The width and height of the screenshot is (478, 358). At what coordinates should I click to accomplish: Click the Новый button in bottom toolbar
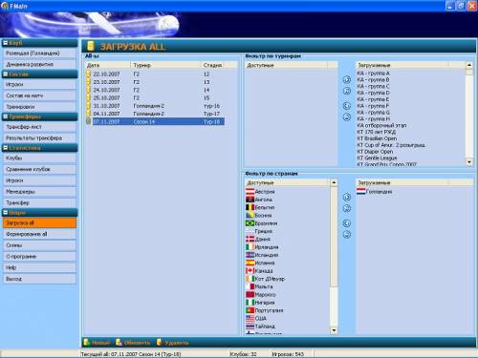[97, 343]
